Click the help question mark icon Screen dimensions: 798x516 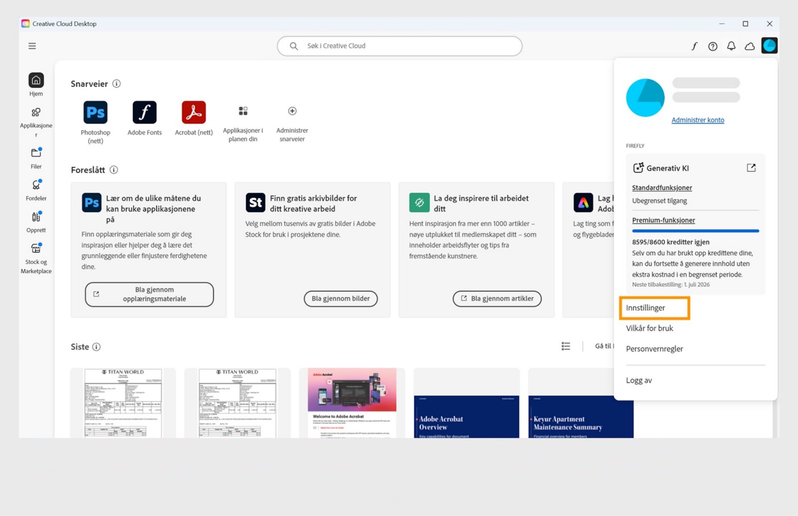713,46
